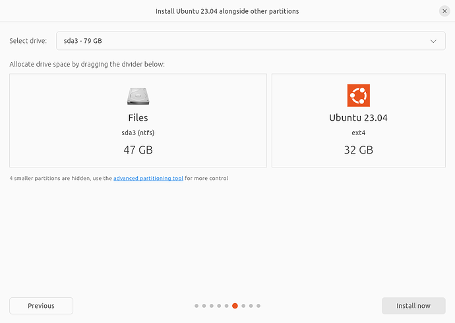
Task: Click the 47 GB size label
Action: [x=138, y=150]
